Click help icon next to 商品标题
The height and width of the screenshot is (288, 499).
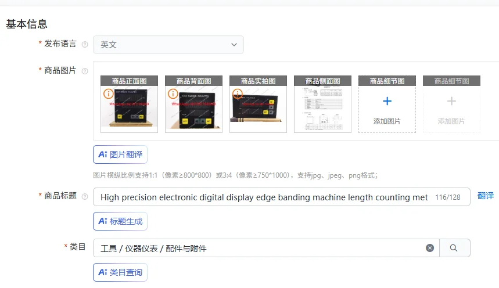(x=85, y=197)
